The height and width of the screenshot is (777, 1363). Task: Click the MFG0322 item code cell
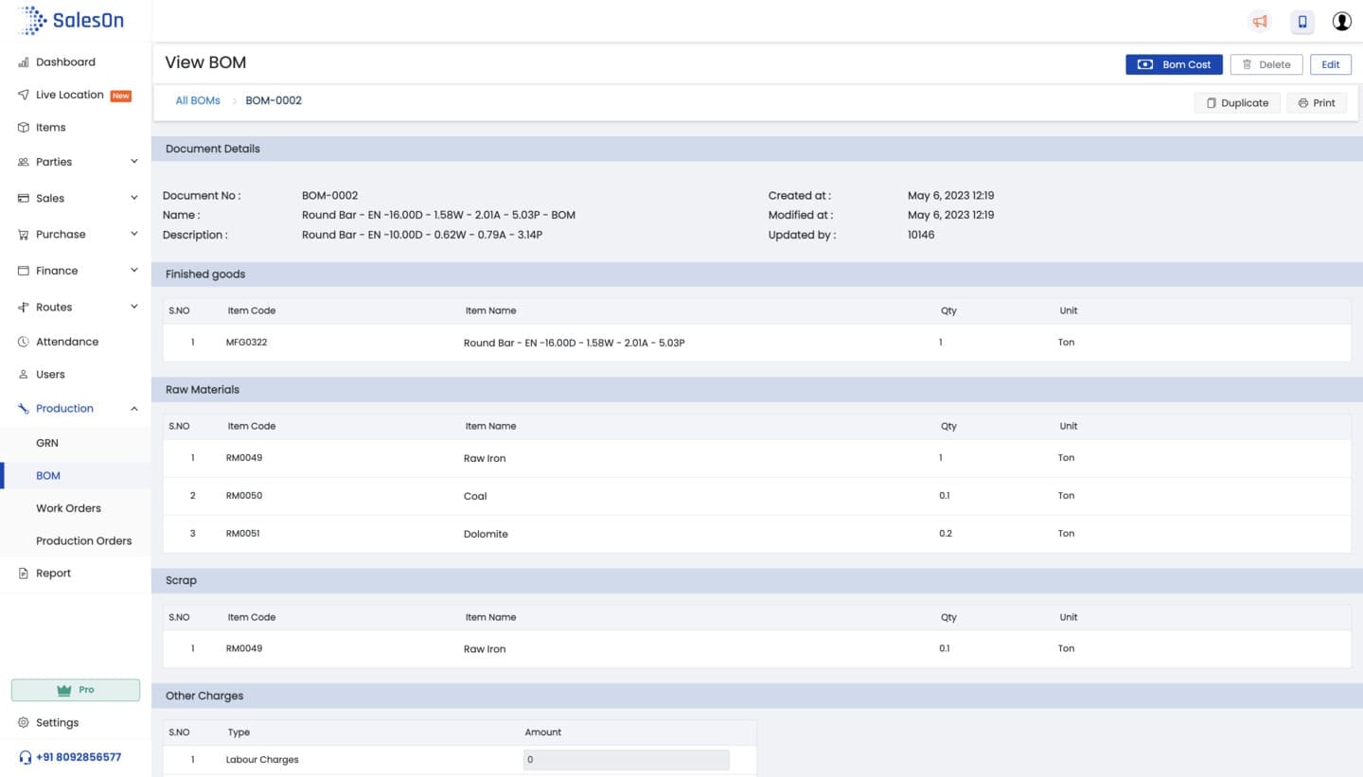pos(247,343)
